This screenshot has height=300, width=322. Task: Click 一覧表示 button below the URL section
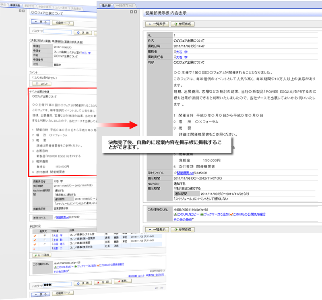pyautogui.click(x=157, y=229)
